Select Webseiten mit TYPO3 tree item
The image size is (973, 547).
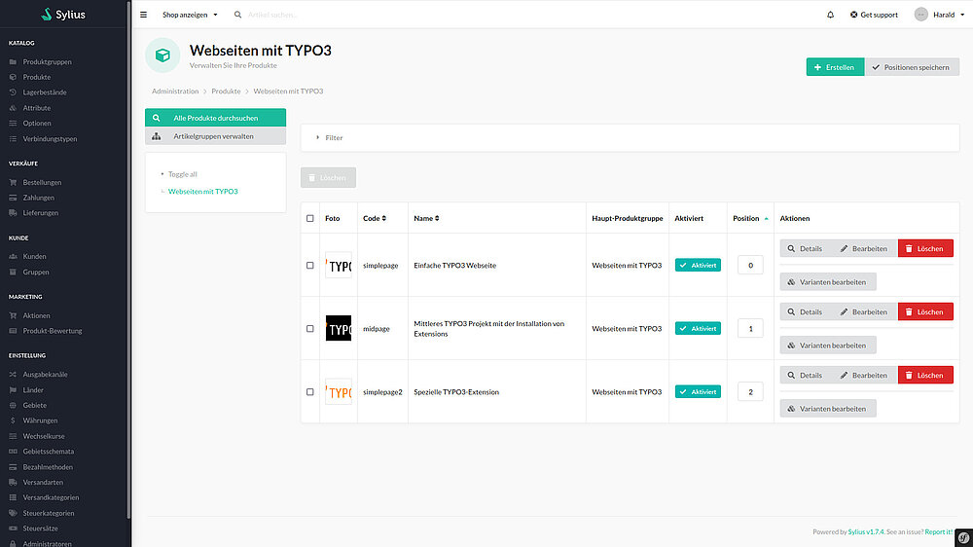(203, 191)
